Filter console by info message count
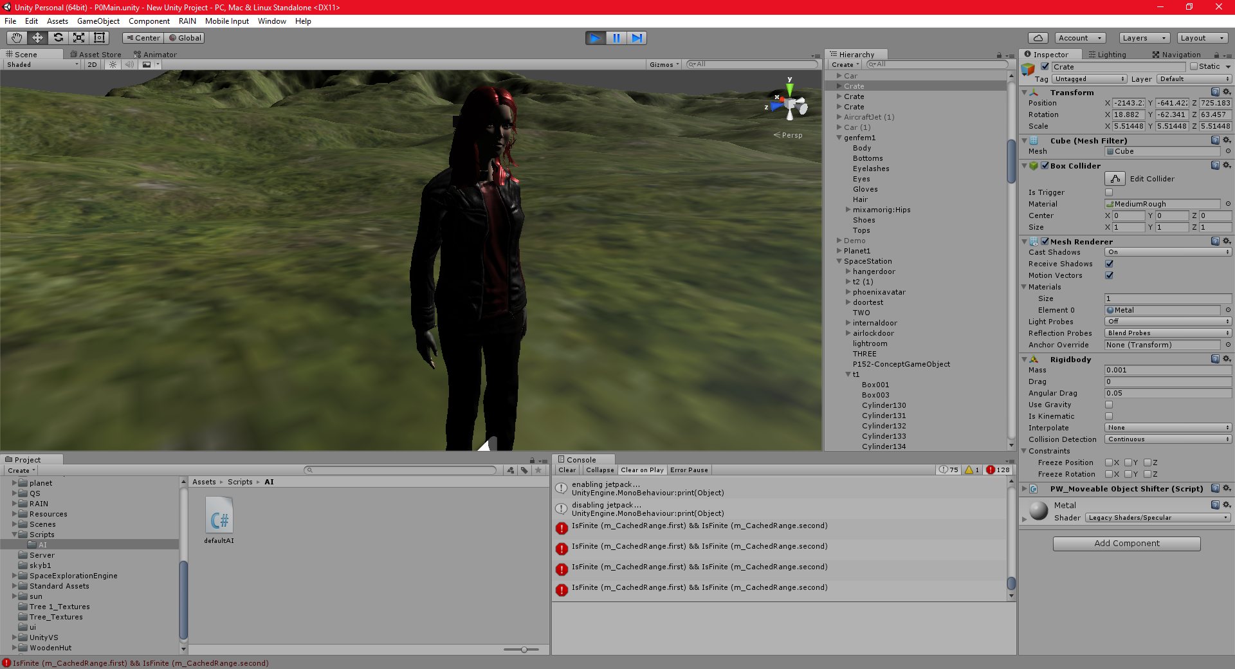The height and width of the screenshot is (669, 1235). tap(948, 470)
